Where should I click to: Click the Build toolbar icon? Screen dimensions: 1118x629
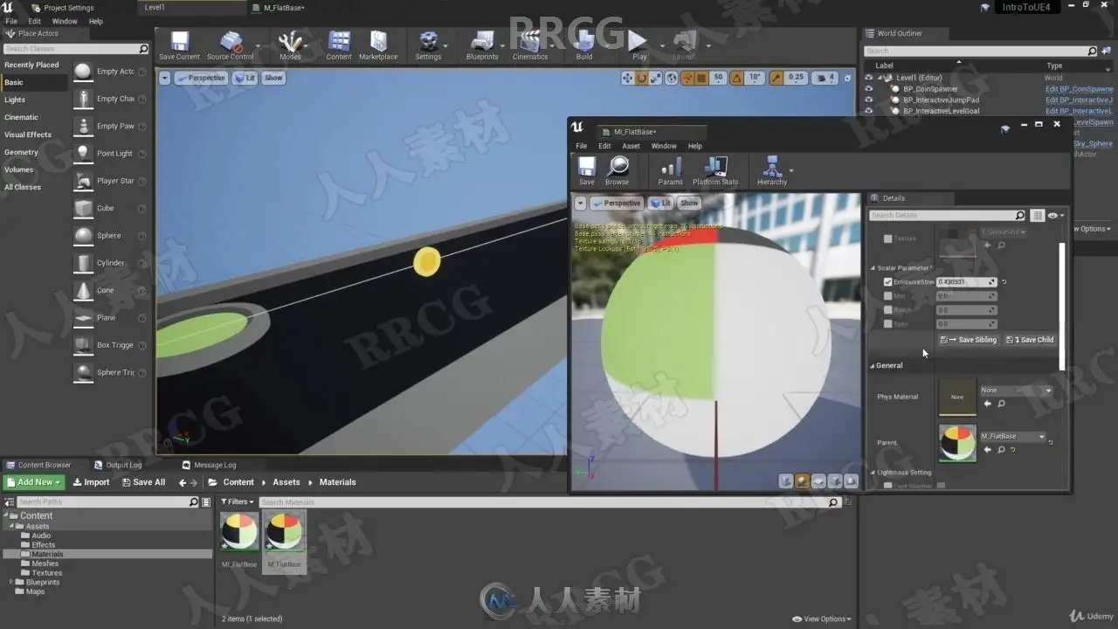(584, 45)
